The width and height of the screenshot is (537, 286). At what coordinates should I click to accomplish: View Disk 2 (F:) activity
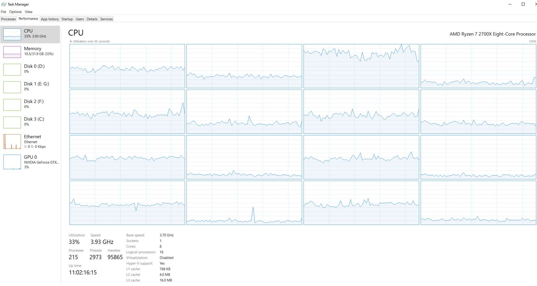tap(30, 105)
